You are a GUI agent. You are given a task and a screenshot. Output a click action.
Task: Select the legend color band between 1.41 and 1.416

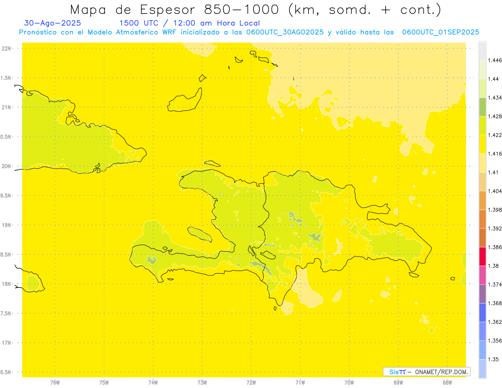482,163
